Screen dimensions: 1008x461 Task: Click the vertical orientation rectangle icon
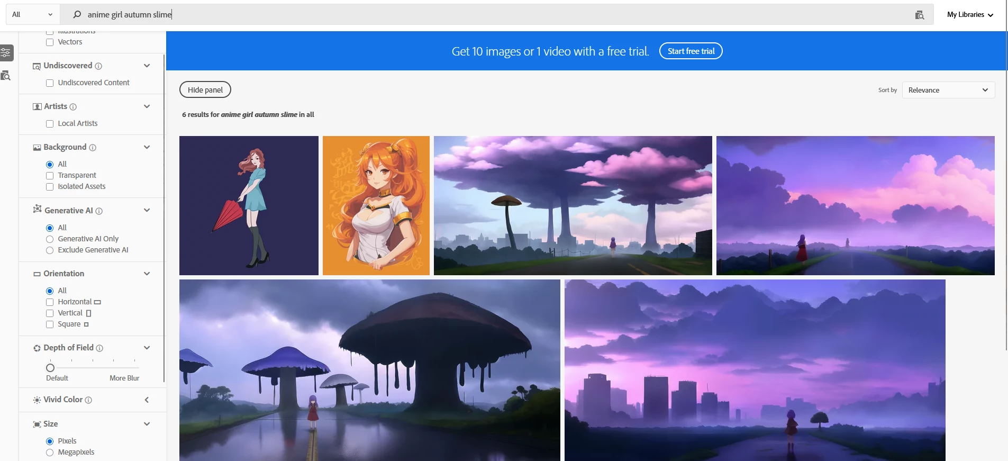(x=88, y=313)
